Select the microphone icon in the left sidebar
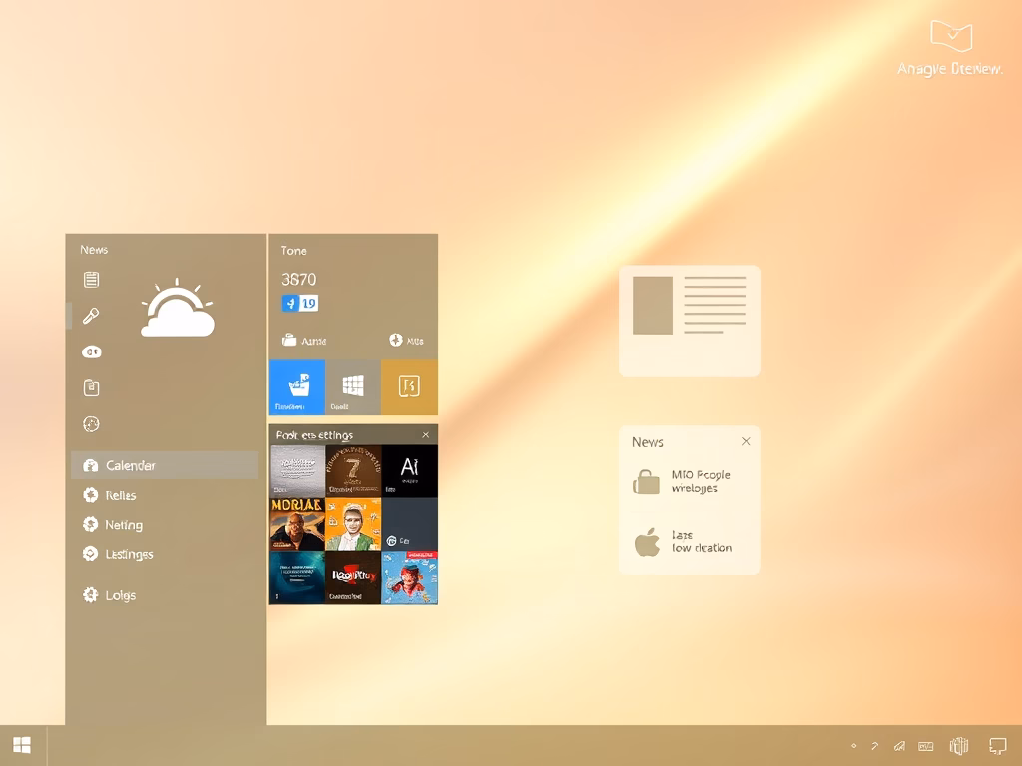This screenshot has height=766, width=1022. tap(92, 316)
